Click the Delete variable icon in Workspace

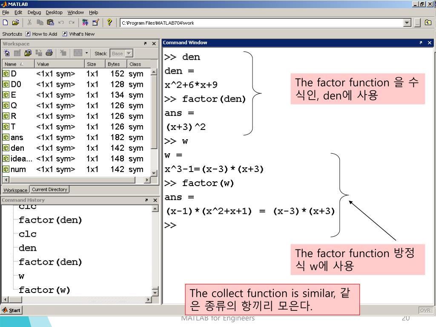[63, 53]
